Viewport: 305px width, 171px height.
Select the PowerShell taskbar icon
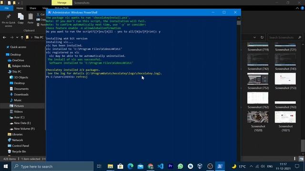pyautogui.click(x=220, y=166)
